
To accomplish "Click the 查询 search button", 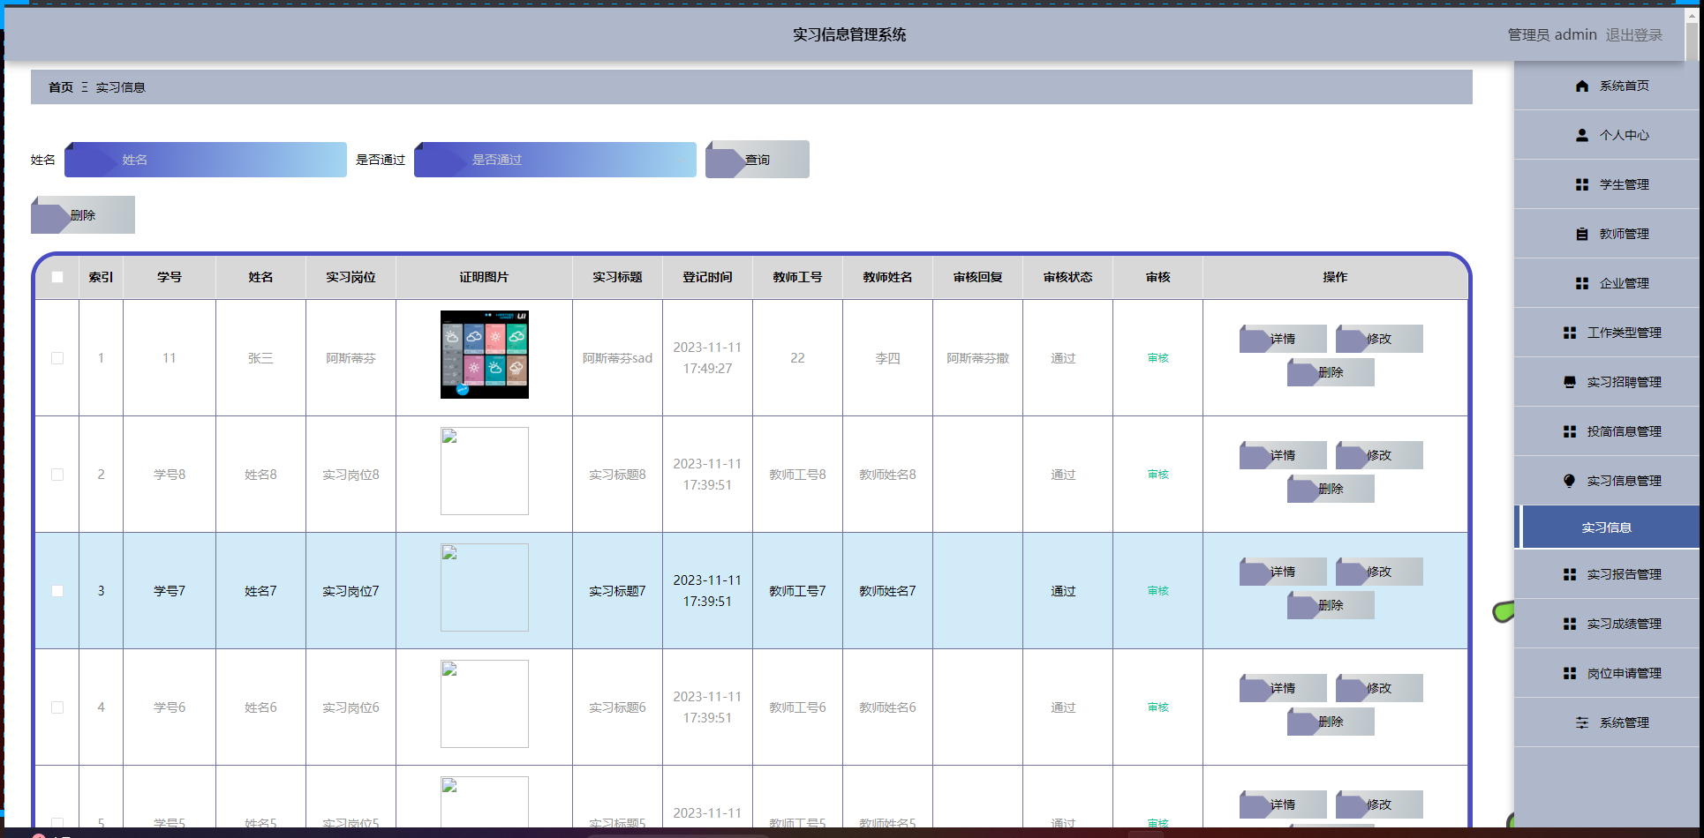I will (x=757, y=160).
